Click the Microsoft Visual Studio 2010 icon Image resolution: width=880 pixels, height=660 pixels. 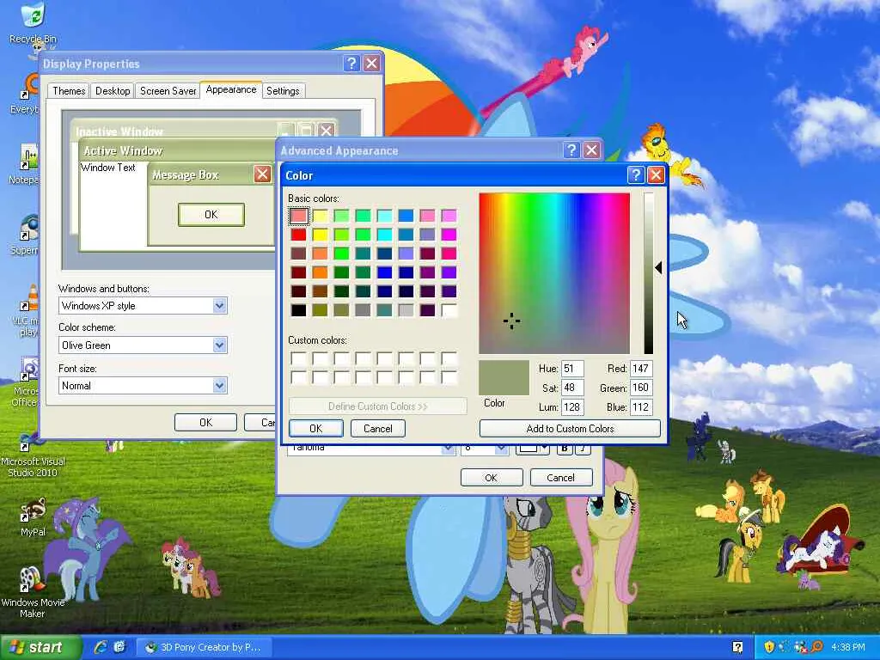tap(33, 455)
